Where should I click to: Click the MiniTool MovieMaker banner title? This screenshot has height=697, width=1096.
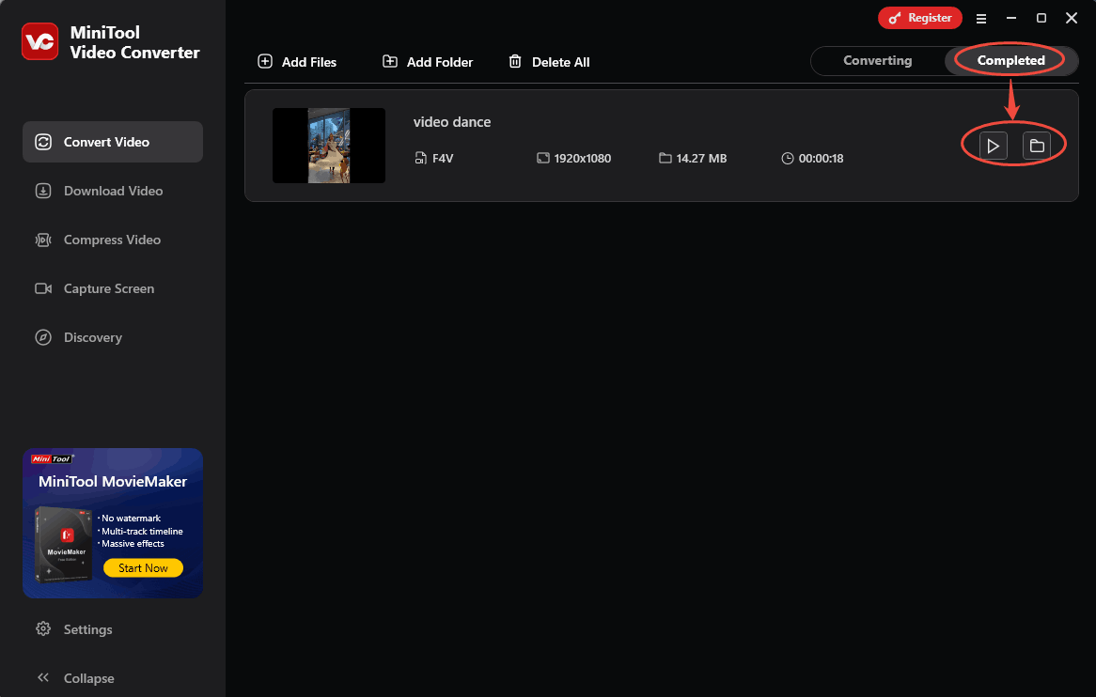(113, 481)
